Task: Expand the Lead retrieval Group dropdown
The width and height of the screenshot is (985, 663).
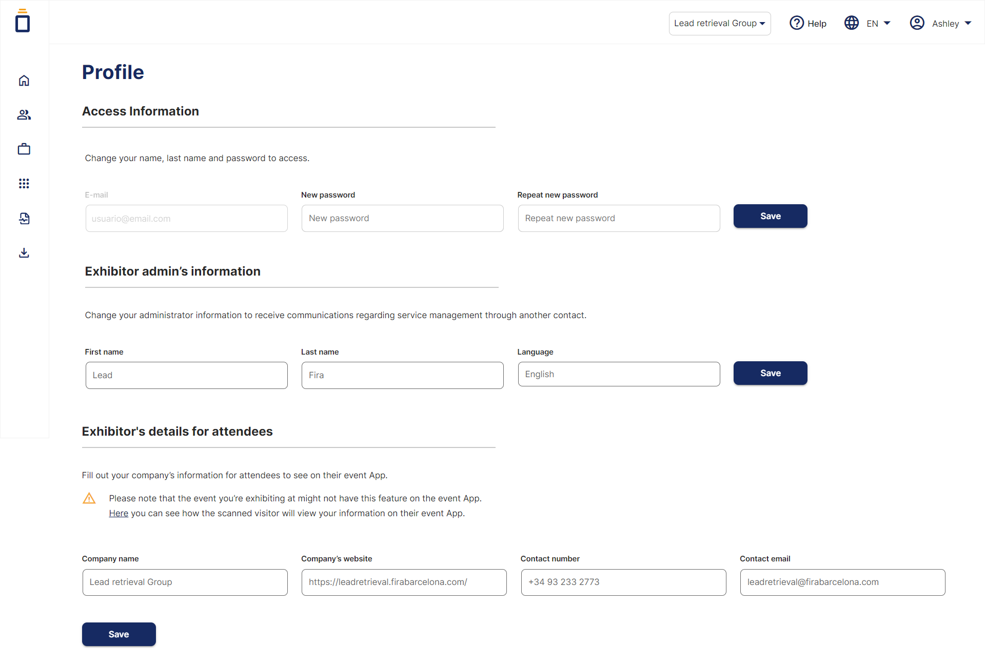Action: coord(720,24)
